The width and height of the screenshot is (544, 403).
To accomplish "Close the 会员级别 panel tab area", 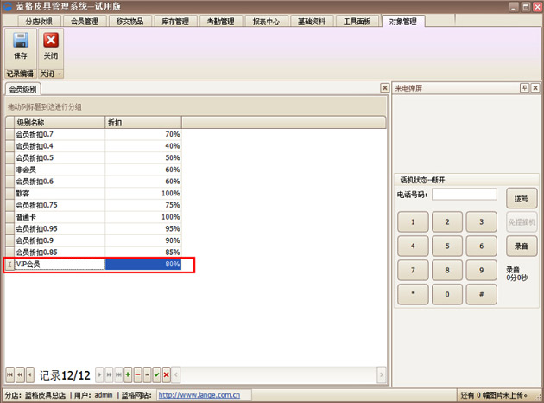I will coord(384,88).
